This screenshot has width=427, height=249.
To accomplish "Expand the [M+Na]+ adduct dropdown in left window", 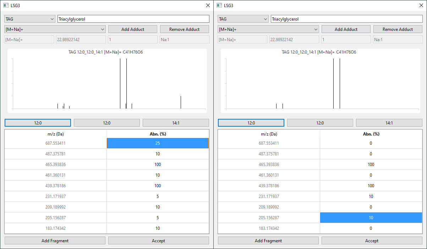I will [x=55, y=29].
